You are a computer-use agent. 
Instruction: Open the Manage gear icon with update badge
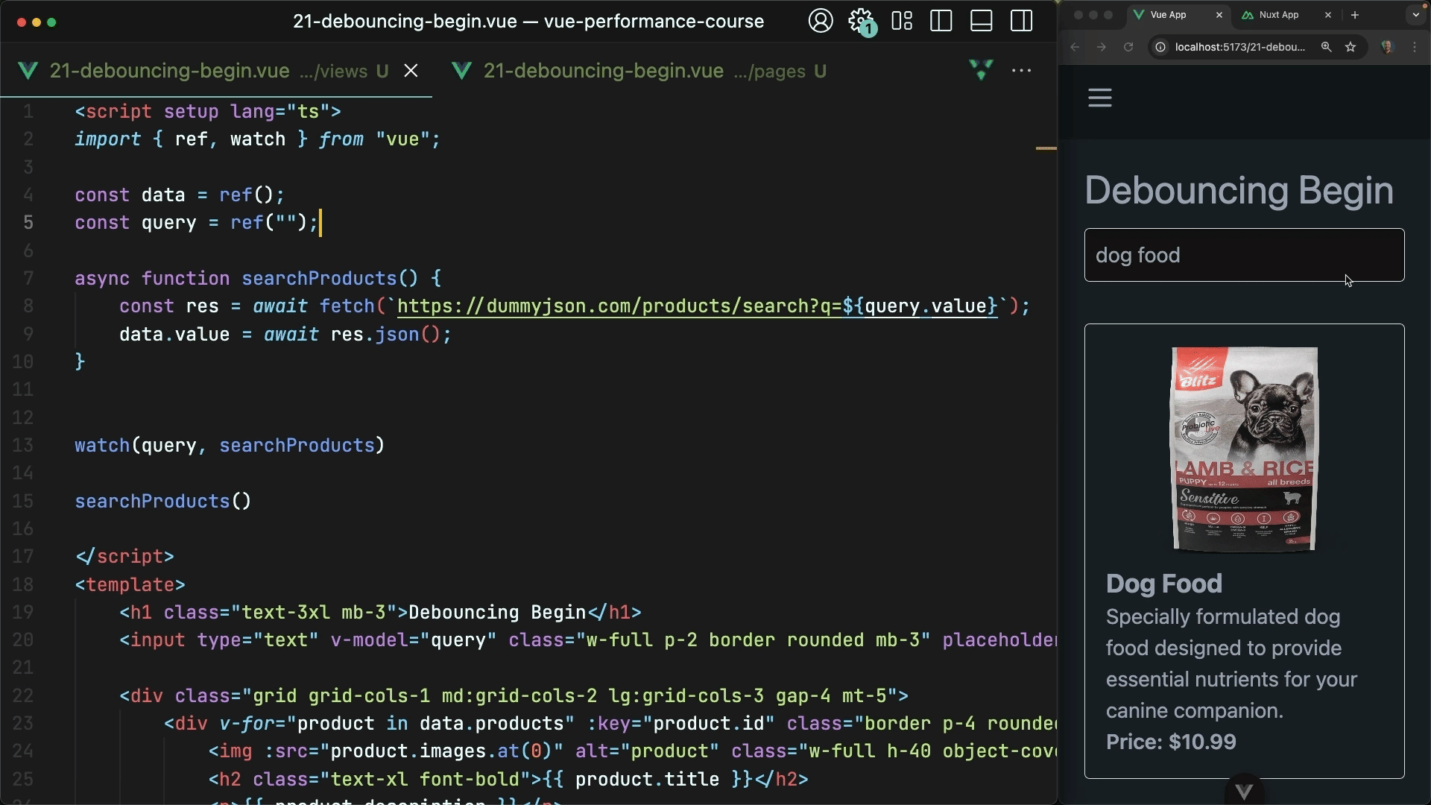pos(862,22)
